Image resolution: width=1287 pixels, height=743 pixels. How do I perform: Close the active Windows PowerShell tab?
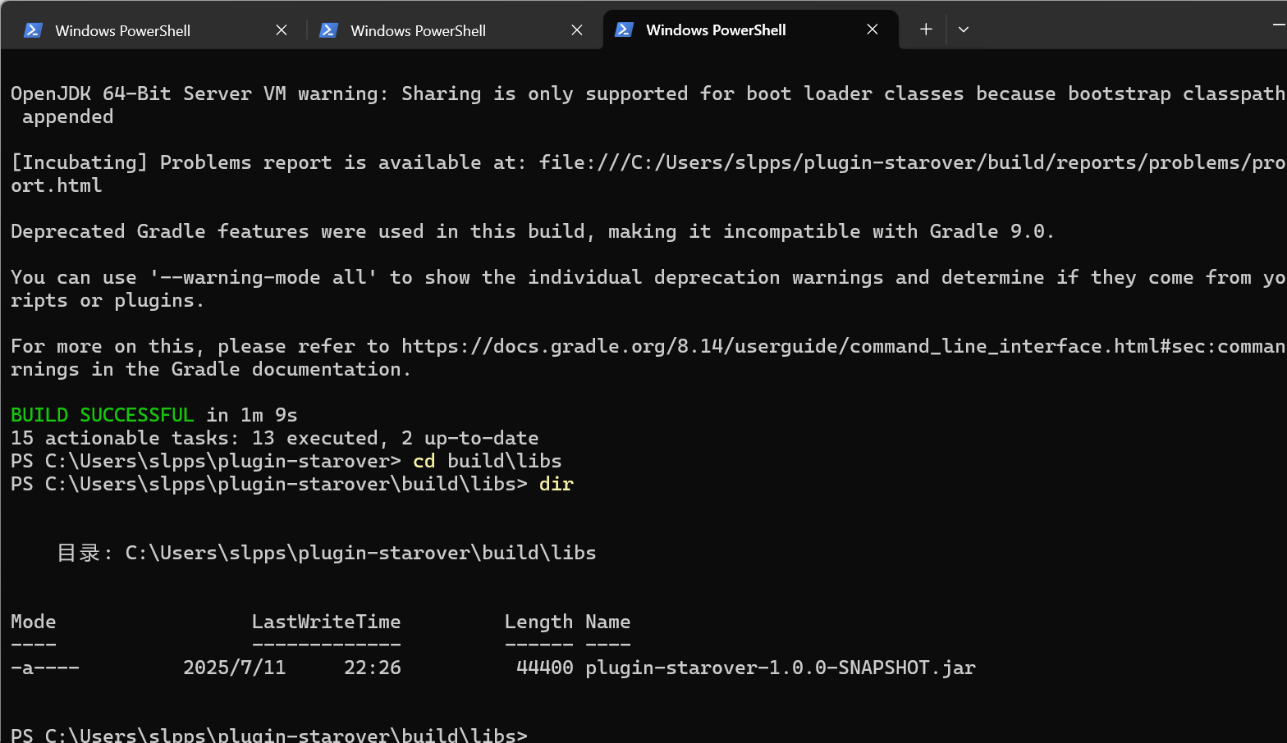tap(873, 30)
